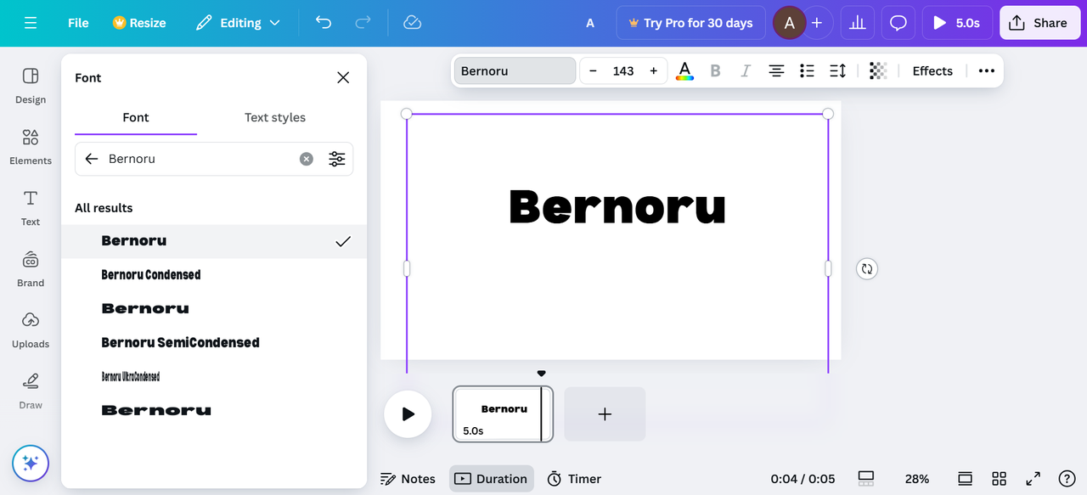Open the help question mark
Screen dimensions: 1087x495
[1067, 479]
